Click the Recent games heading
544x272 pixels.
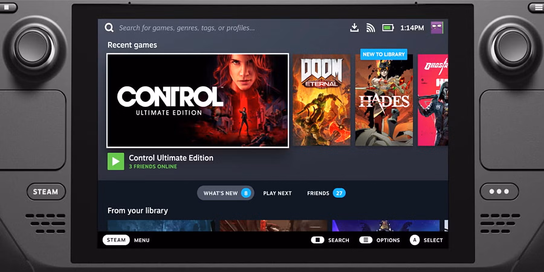(x=132, y=45)
